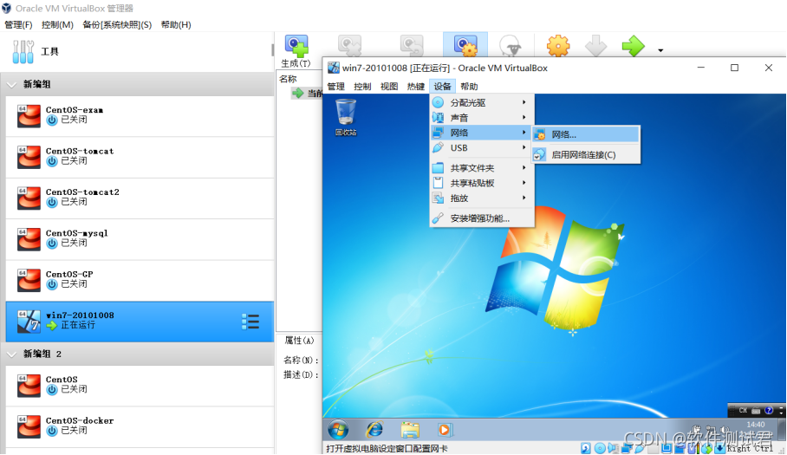Viewport: 787px width, 455px height.
Task: Click the 名称 column header
Action: click(288, 79)
